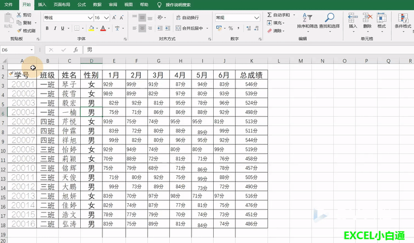Image resolution: width=414 pixels, height=243 pixels.
Task: Click the insert function fx icon
Action: coord(76,50)
